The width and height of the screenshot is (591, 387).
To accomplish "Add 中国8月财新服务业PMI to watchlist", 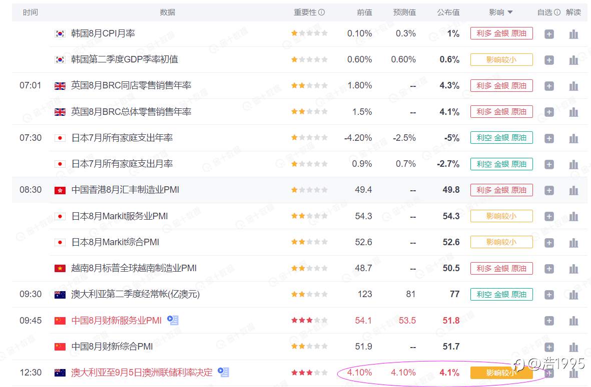I will tap(549, 321).
